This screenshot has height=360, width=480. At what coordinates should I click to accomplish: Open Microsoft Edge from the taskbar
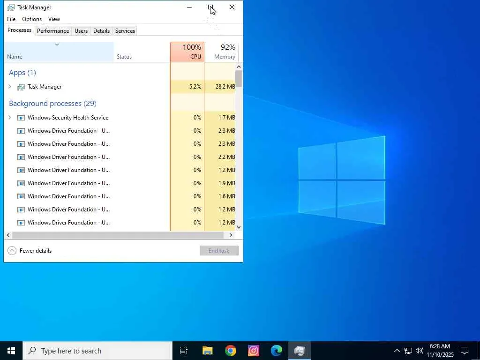(277, 351)
